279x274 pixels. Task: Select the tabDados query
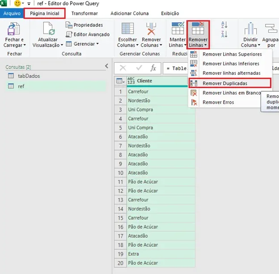click(56, 76)
